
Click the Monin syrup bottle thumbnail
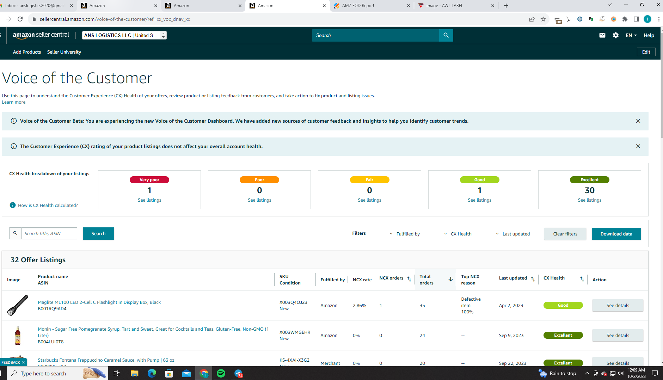18,335
